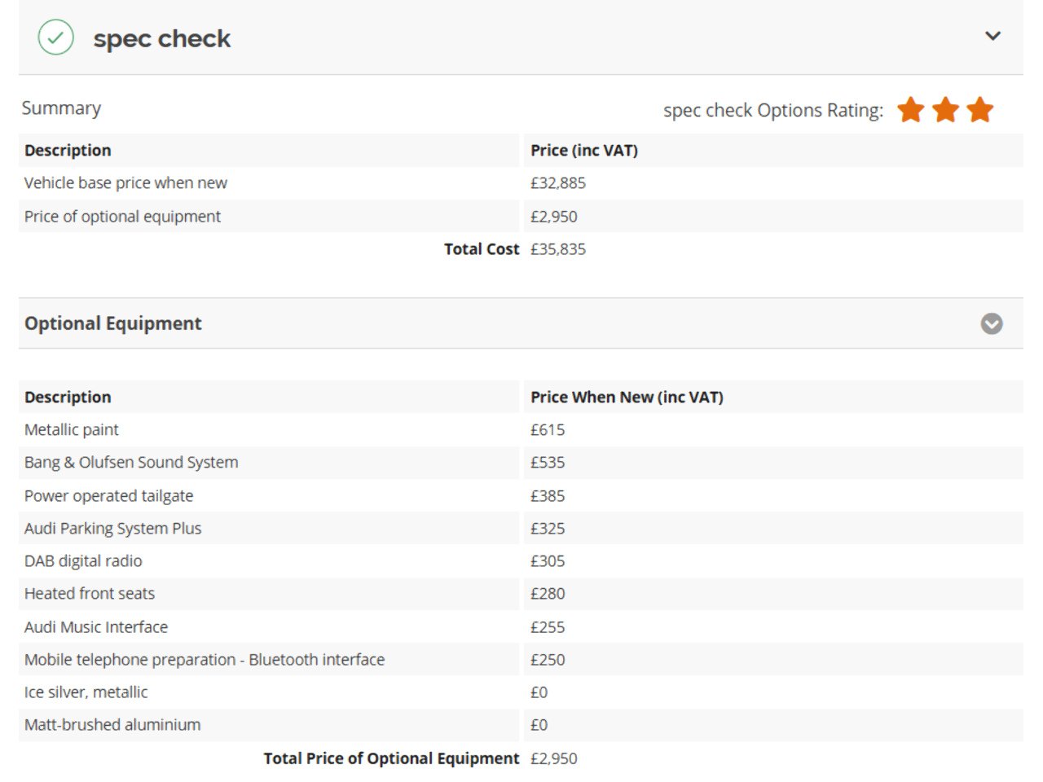Click the green checkmark spec check icon
Viewport: 1043px width, 782px height.
click(x=55, y=37)
